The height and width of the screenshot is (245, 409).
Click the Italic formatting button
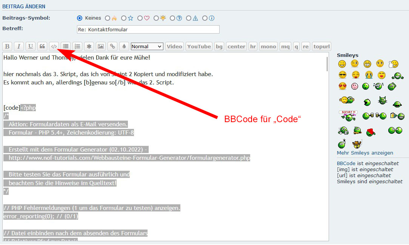[x=18, y=46]
